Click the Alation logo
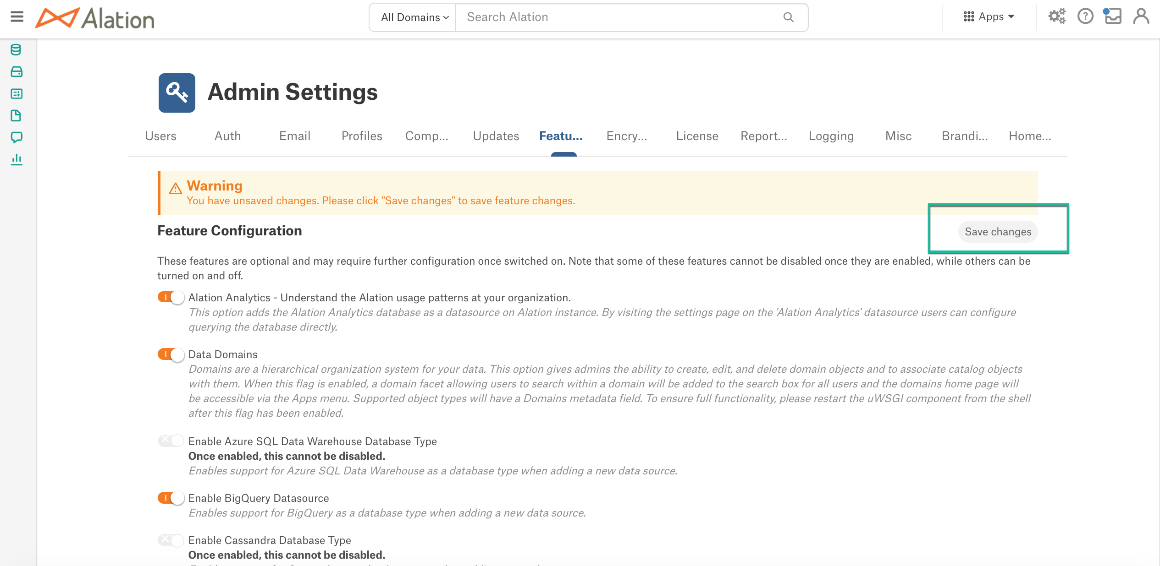Image resolution: width=1160 pixels, height=566 pixels. pyautogui.click(x=95, y=18)
